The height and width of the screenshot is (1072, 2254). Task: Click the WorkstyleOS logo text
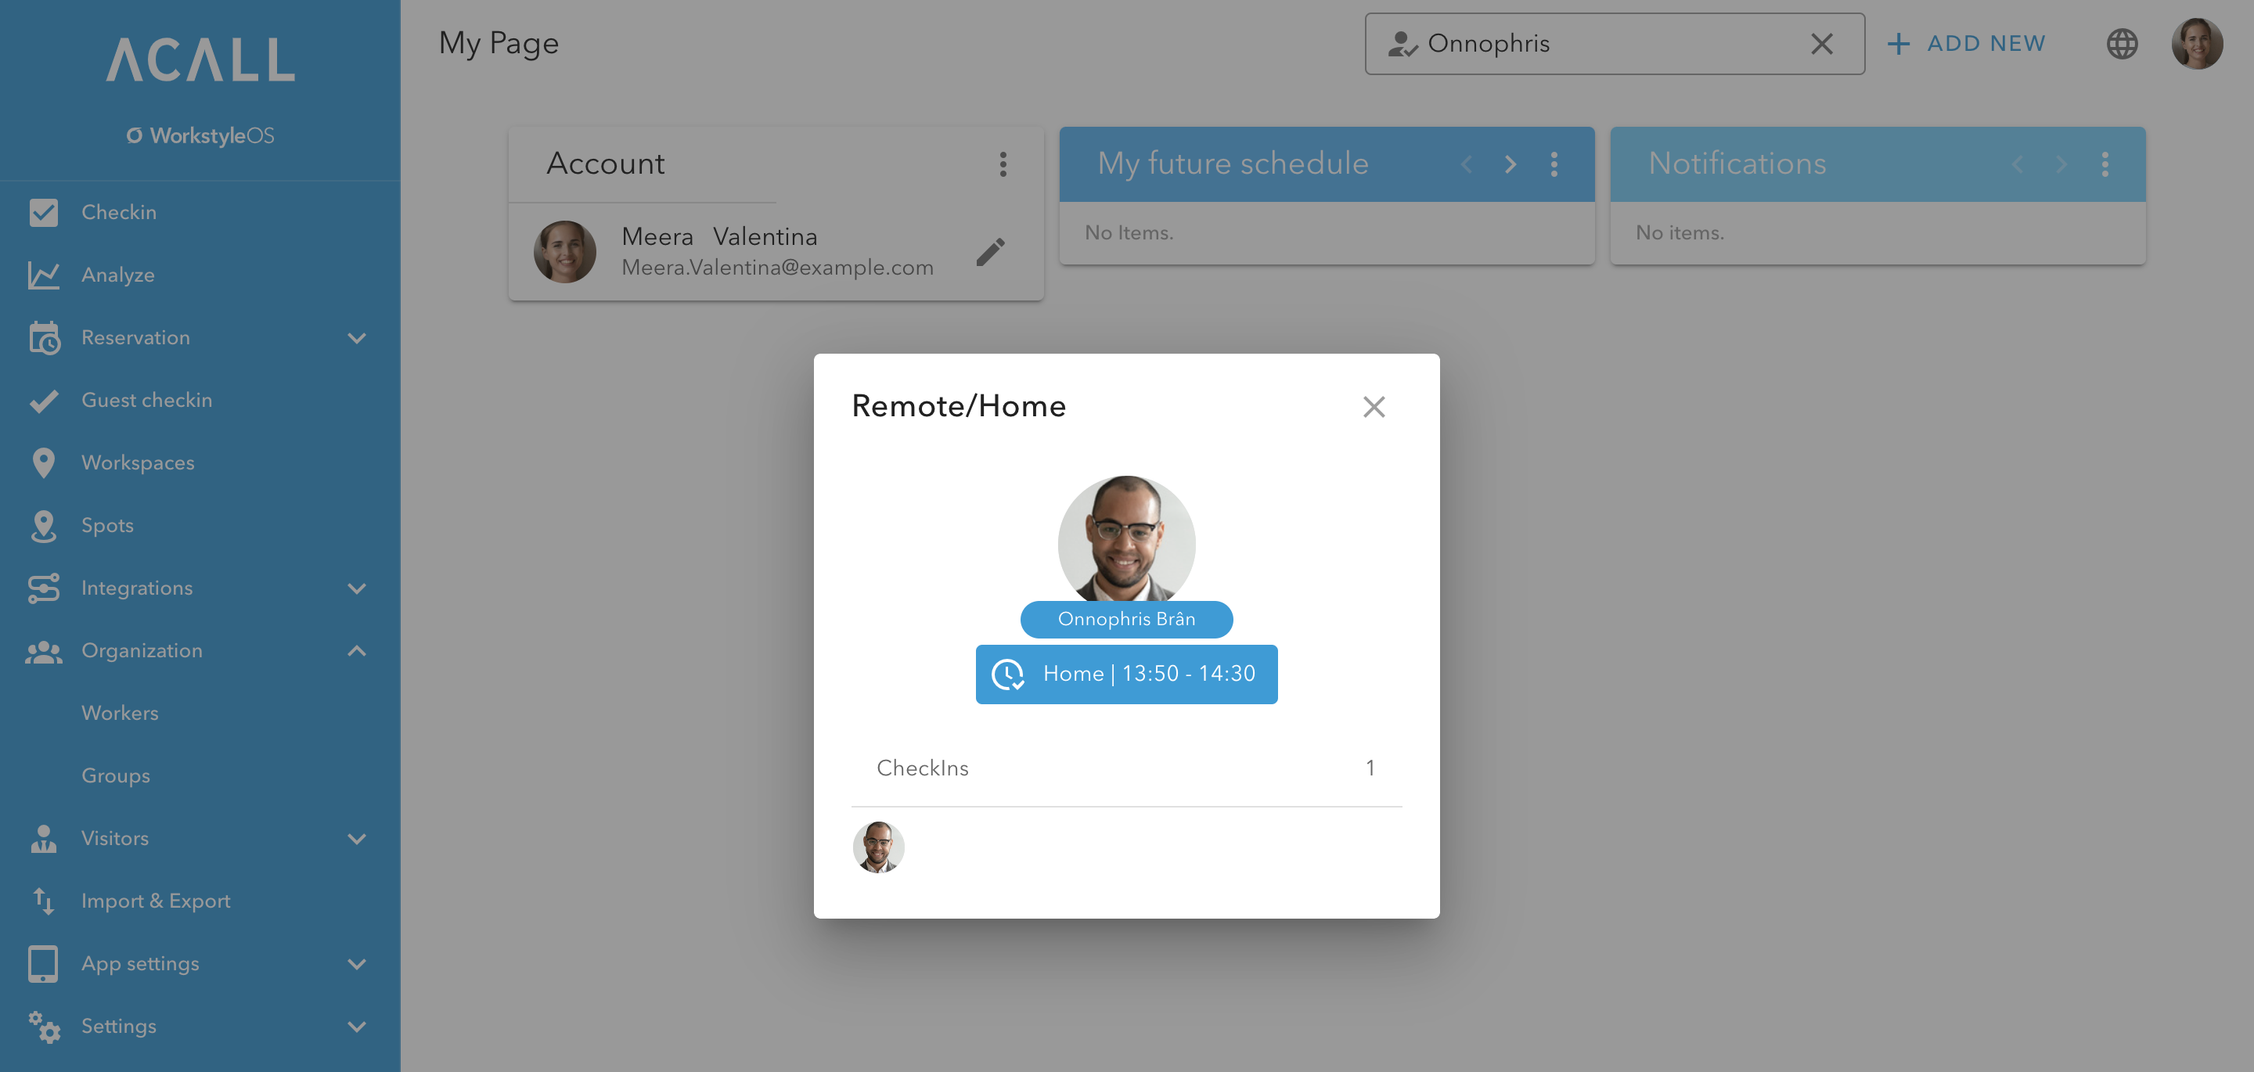point(200,135)
